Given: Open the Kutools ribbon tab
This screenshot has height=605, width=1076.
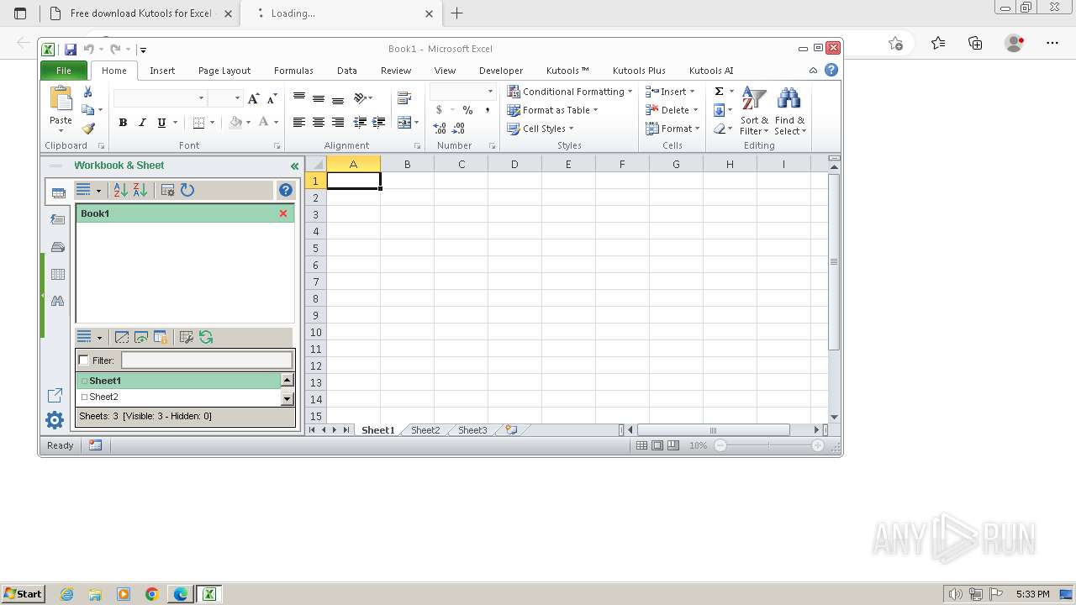Looking at the screenshot, I should [567, 71].
